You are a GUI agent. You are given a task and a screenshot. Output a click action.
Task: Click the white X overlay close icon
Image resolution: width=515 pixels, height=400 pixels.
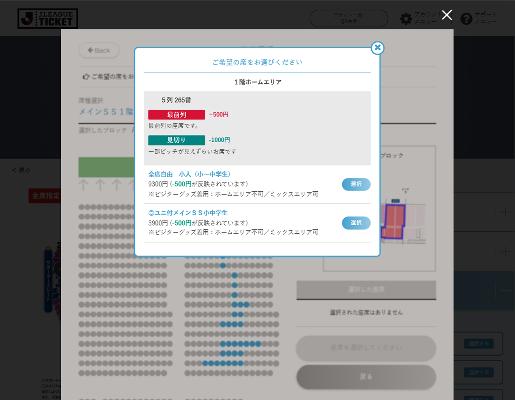tap(447, 15)
